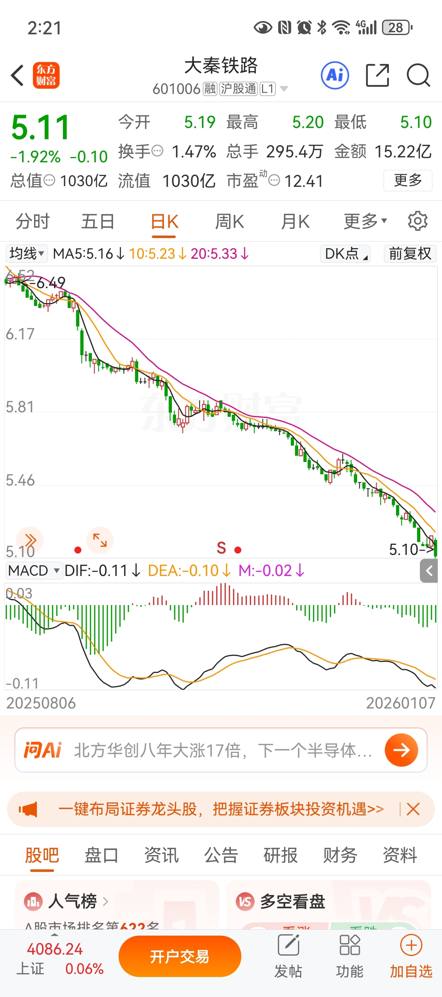This screenshot has width=442, height=997.
Task: Open the 东方财富 logo home icon
Action: [x=46, y=75]
